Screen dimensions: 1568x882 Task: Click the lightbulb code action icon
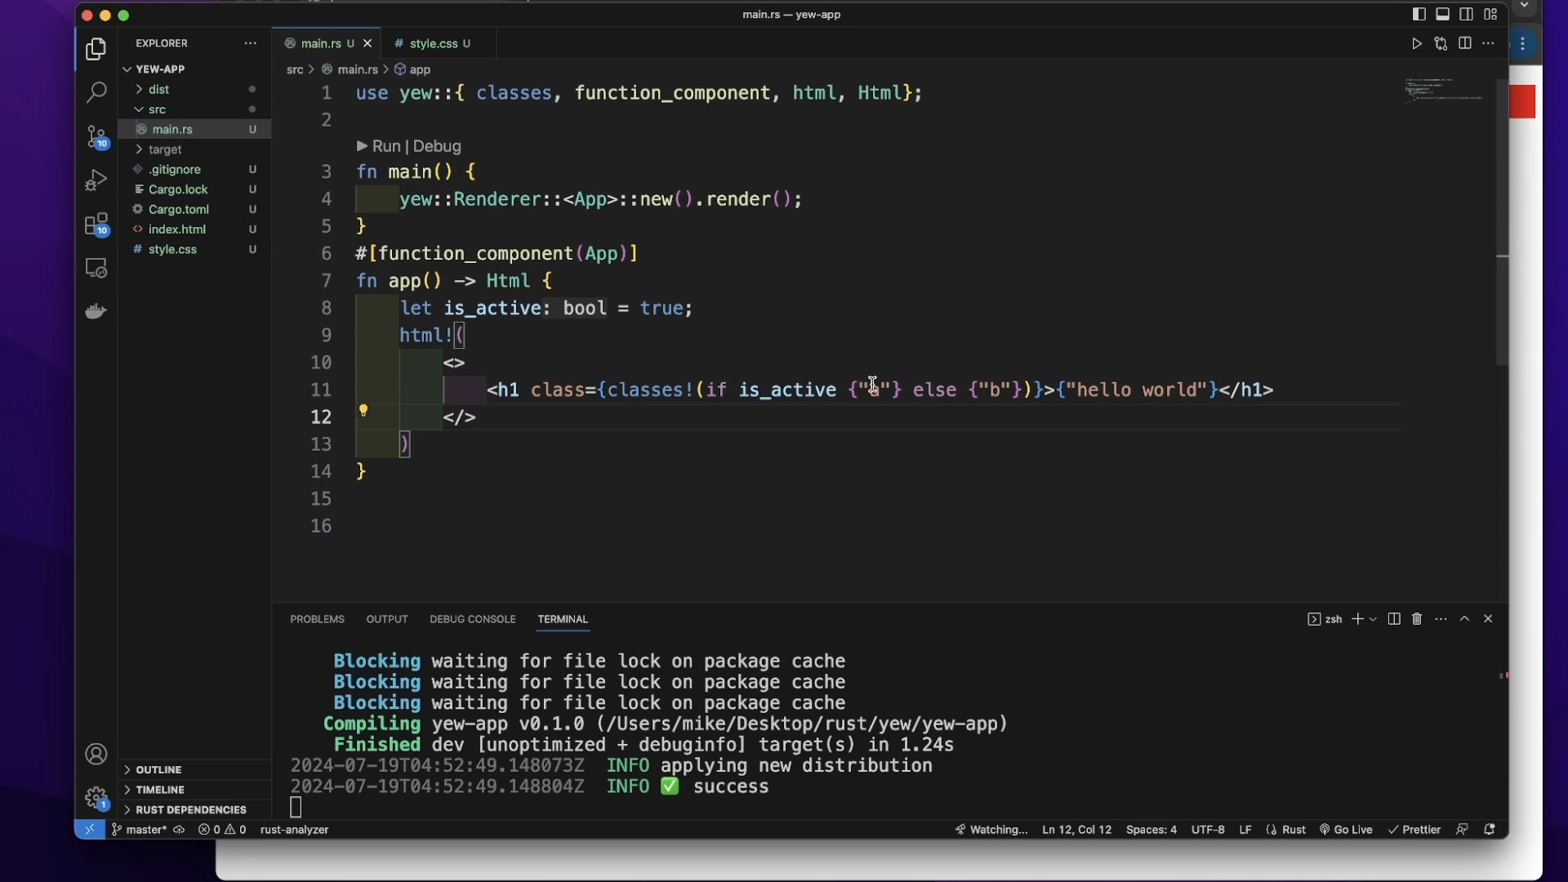(364, 411)
